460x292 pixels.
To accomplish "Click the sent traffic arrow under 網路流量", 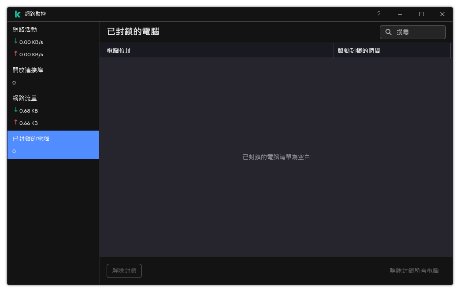I will click(15, 123).
